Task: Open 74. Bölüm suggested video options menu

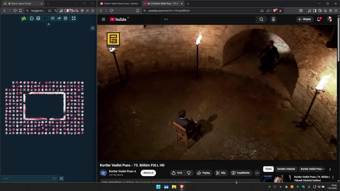Action: point(333,177)
